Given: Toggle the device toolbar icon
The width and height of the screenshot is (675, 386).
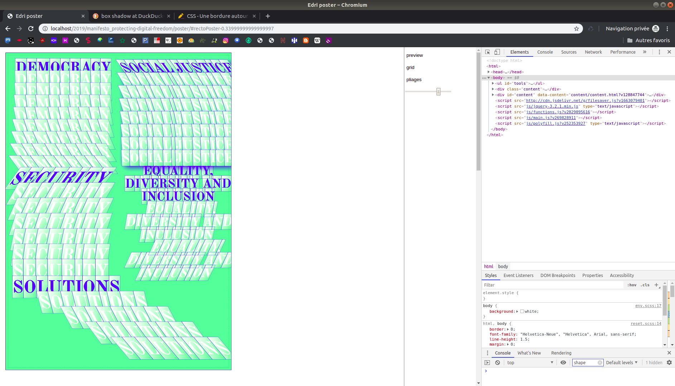Looking at the screenshot, I should coord(497,52).
